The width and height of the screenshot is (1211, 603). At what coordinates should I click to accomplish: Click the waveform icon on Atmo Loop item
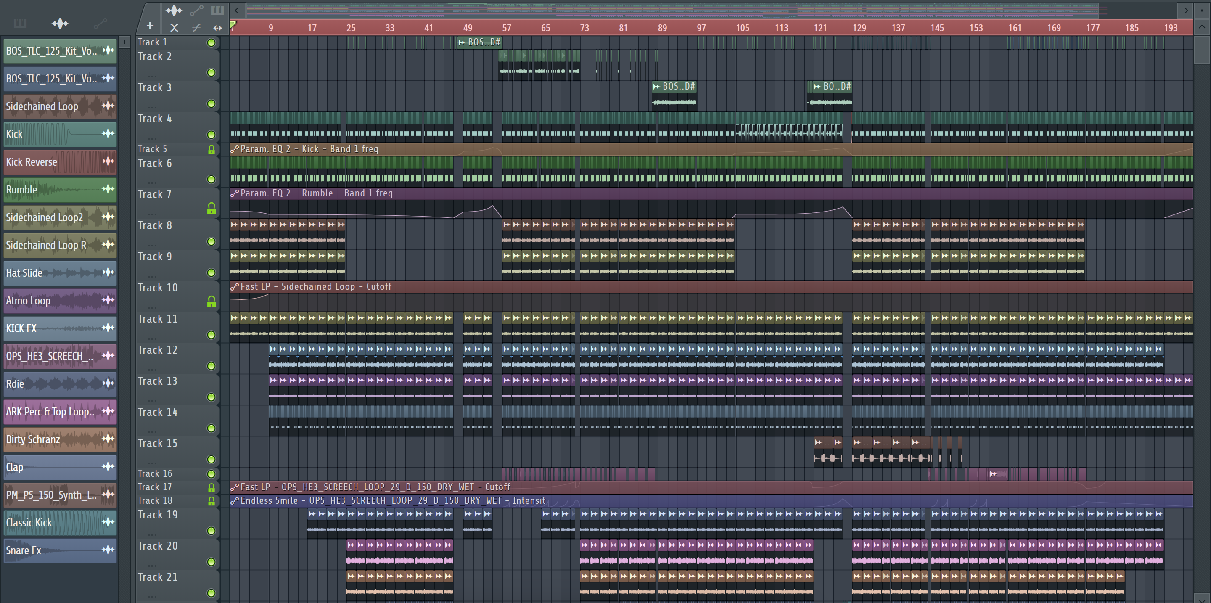coord(108,300)
